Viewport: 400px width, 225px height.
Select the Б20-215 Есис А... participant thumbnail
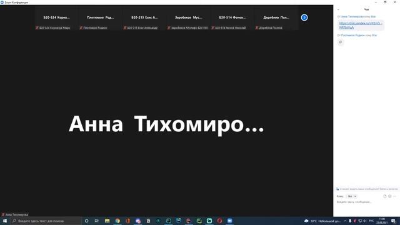tap(144, 18)
